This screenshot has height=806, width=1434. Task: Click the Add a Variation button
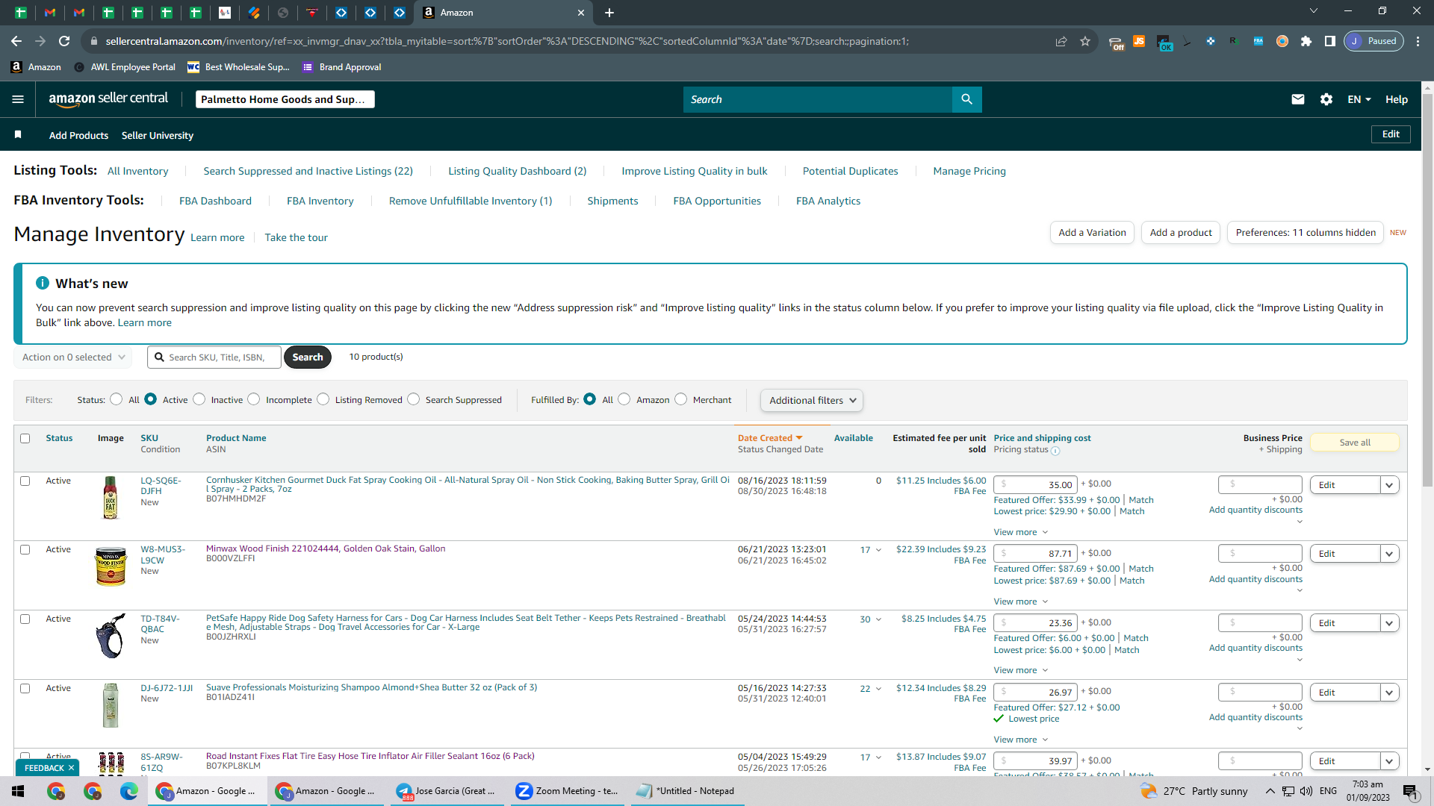click(1092, 233)
